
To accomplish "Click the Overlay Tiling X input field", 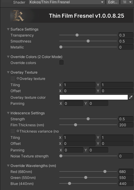I will [x=79, y=85].
